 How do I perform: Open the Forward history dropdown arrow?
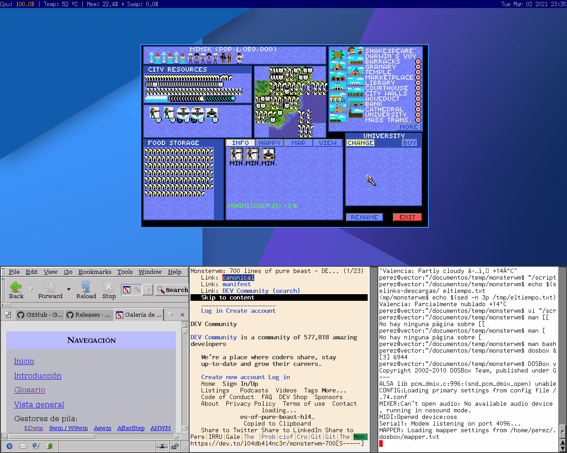(x=69, y=290)
